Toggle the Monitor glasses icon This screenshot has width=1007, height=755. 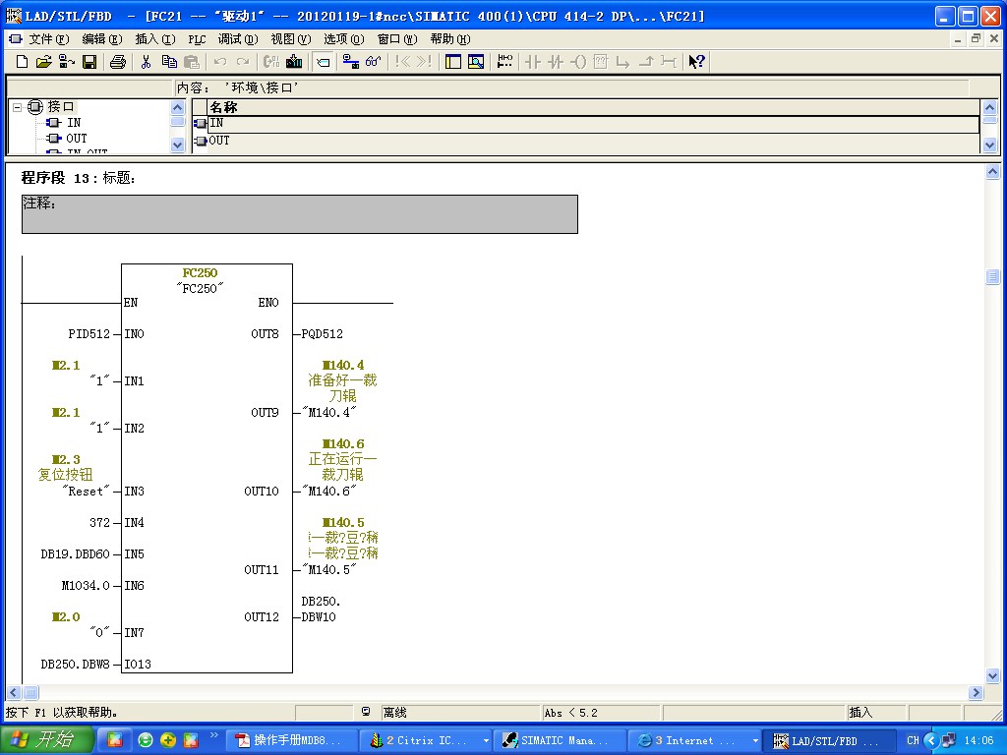373,62
